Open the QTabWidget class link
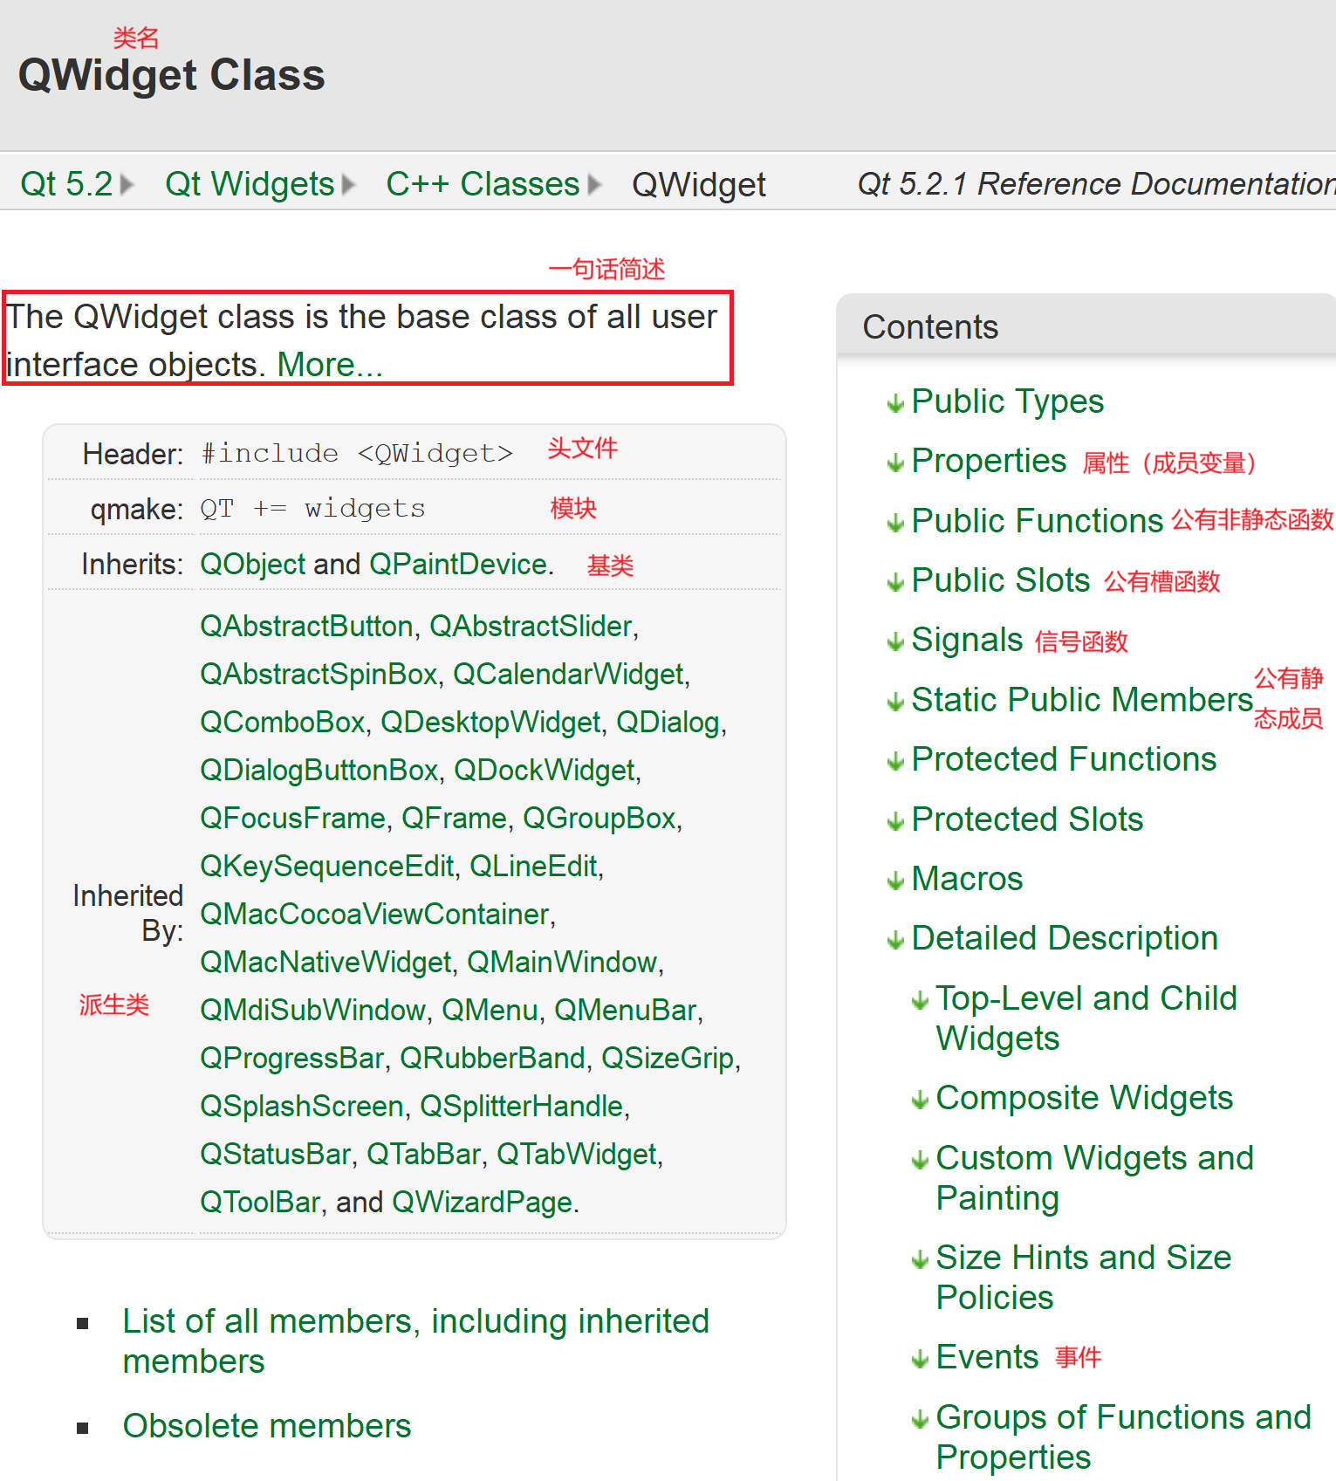The width and height of the screenshot is (1336, 1481). tap(576, 1154)
